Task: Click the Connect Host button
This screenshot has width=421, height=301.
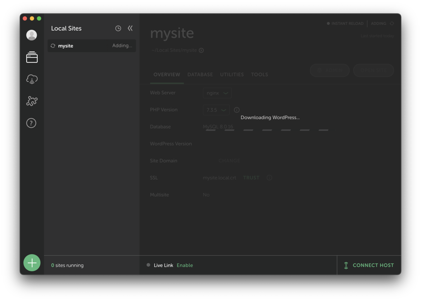Action: 369,265
